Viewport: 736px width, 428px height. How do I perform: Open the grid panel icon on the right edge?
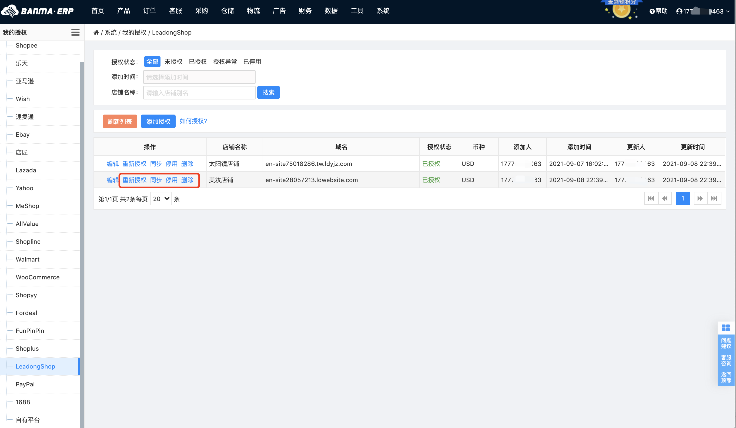[726, 328]
